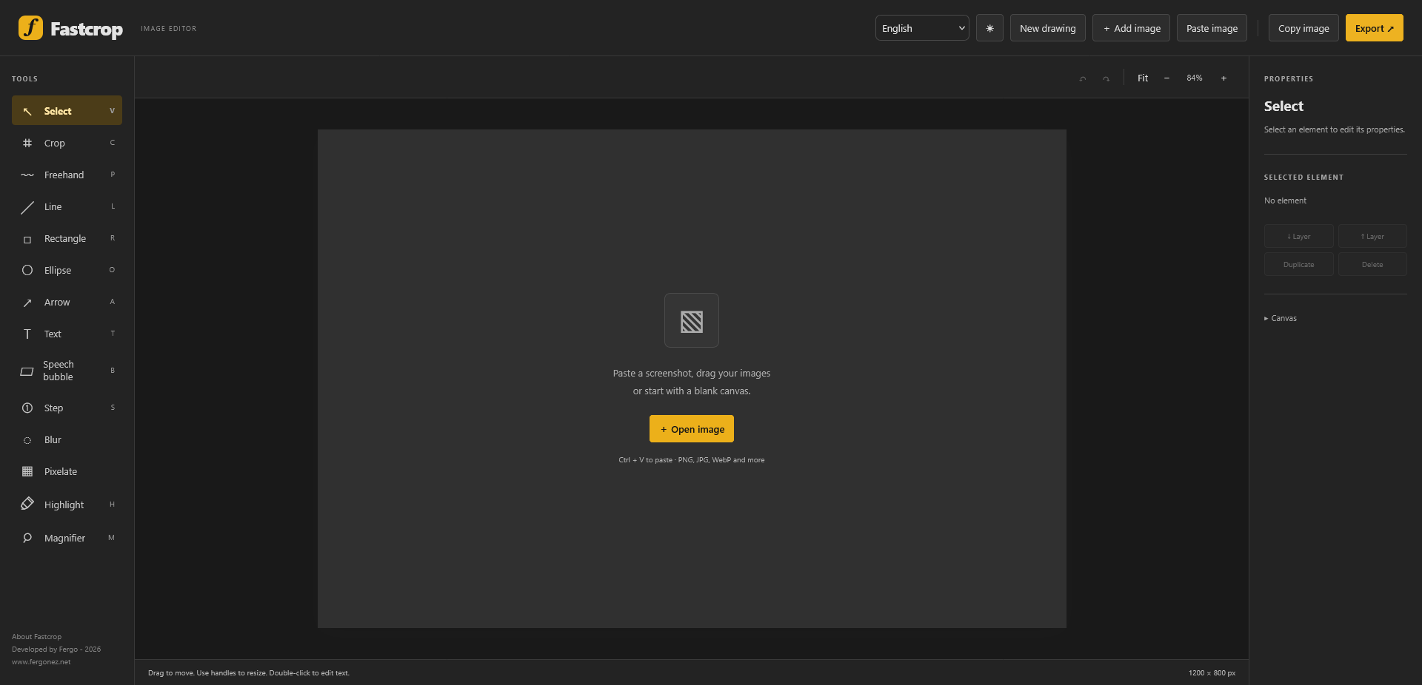Screen dimensions: 1422x685
Task: Click Fit zoom button
Action: (1143, 78)
